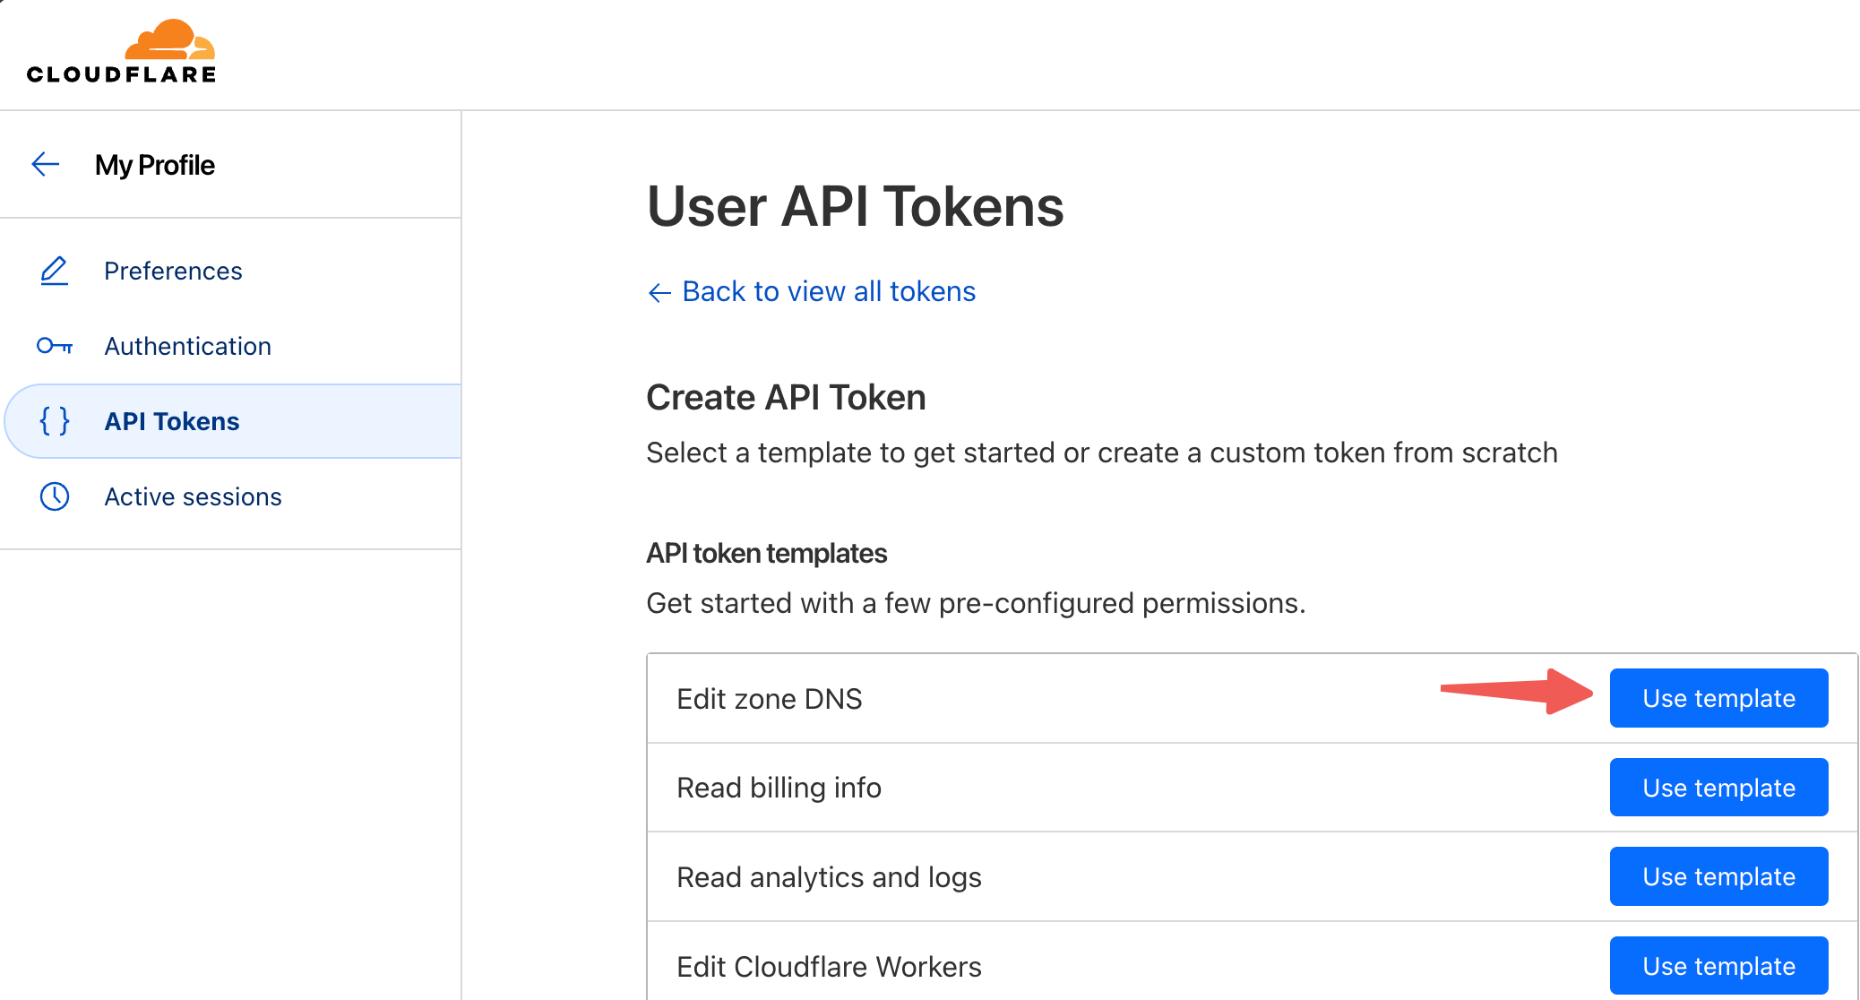Use template for Edit Cloudflare Workers
1860x1000 pixels.
1718,966
